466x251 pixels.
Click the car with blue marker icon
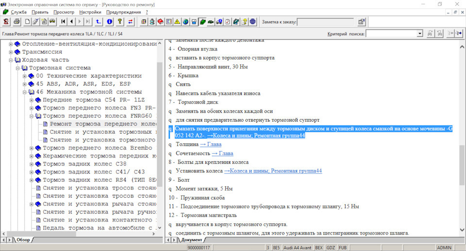tap(219, 22)
